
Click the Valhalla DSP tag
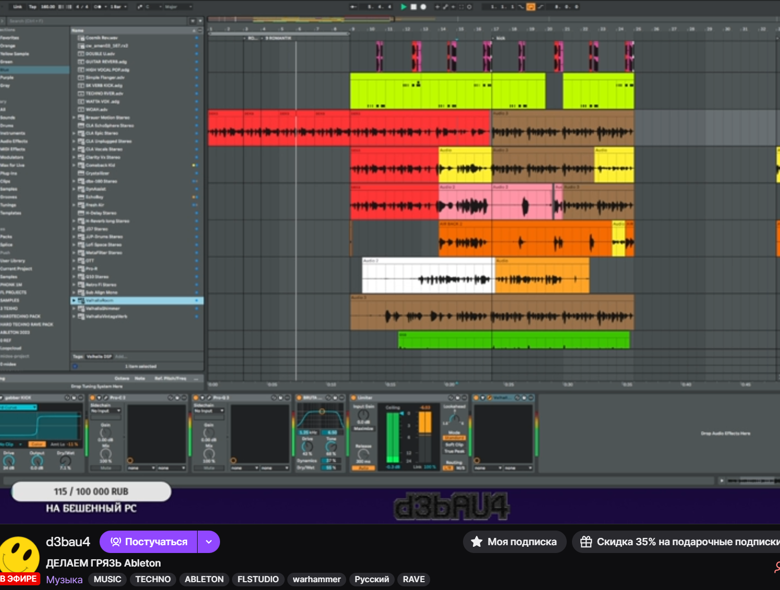[99, 357]
